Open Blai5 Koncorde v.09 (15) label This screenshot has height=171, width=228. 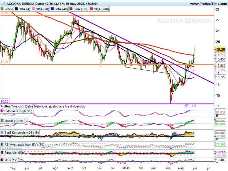pos(22,133)
